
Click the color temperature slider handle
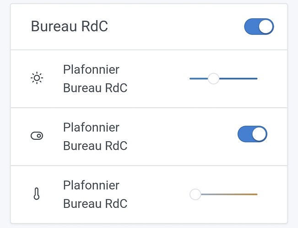pyautogui.click(x=195, y=194)
